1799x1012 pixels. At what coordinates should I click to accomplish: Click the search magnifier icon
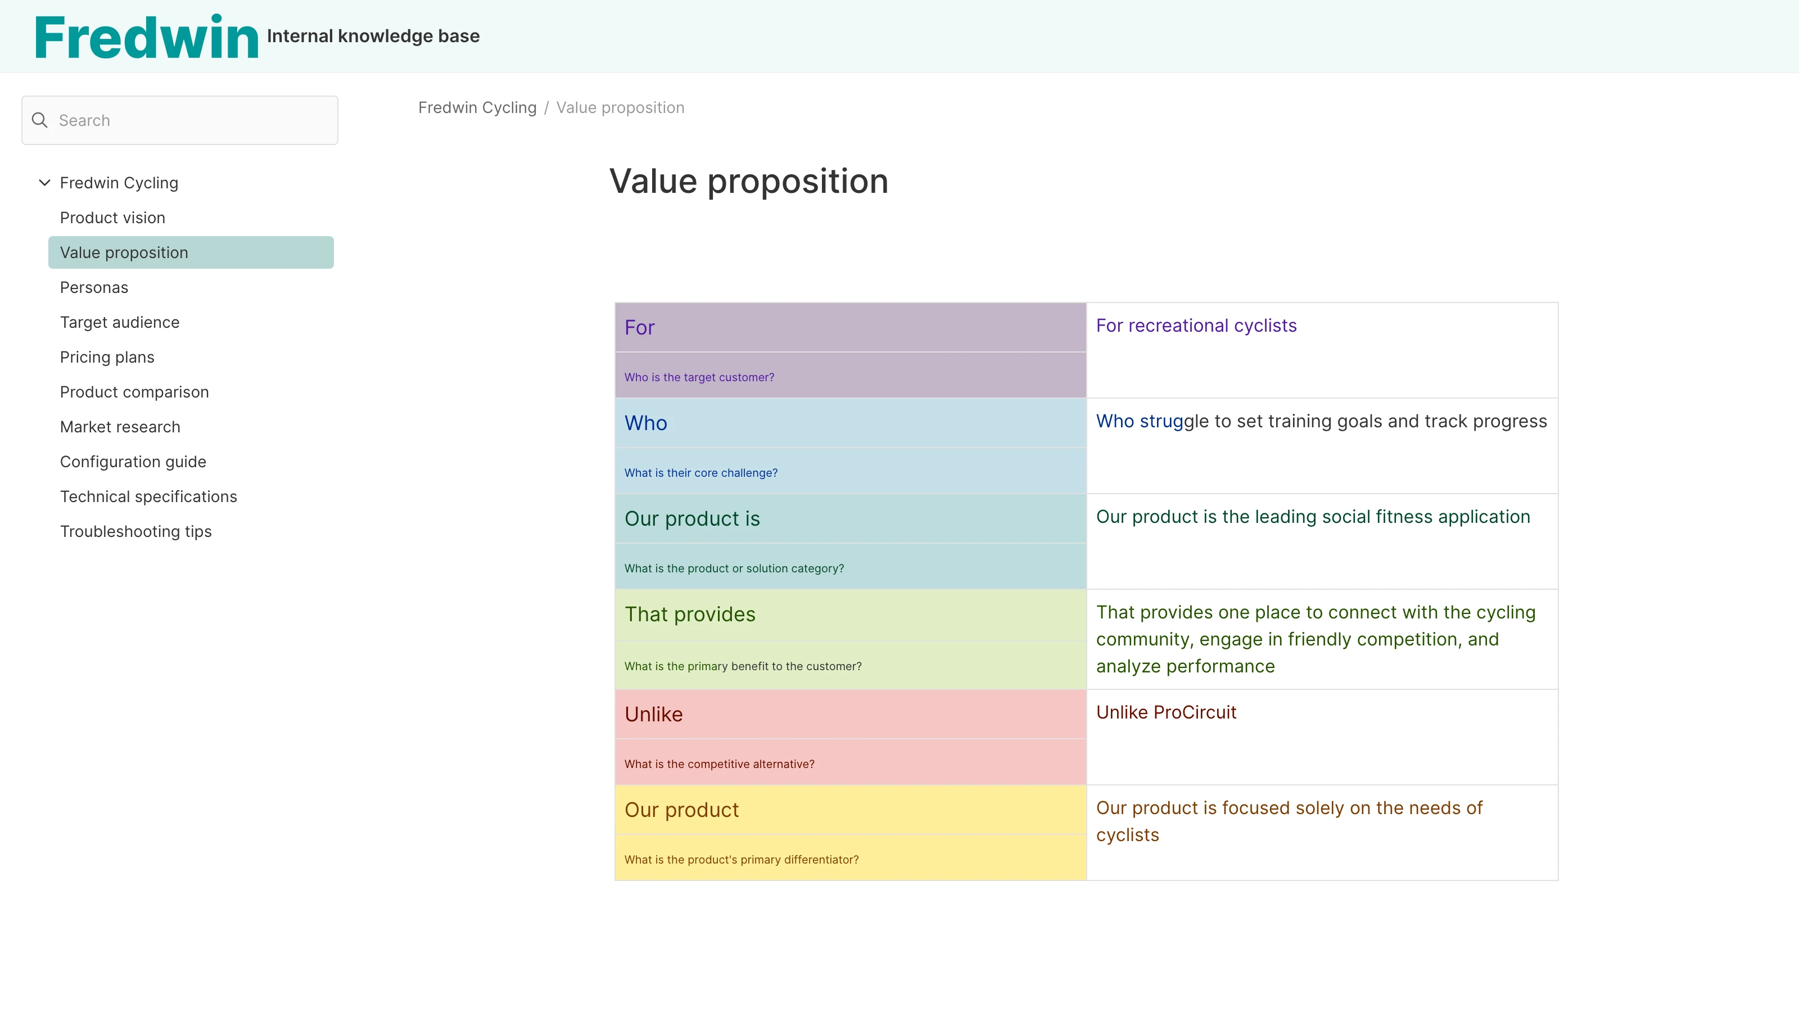pyautogui.click(x=40, y=119)
